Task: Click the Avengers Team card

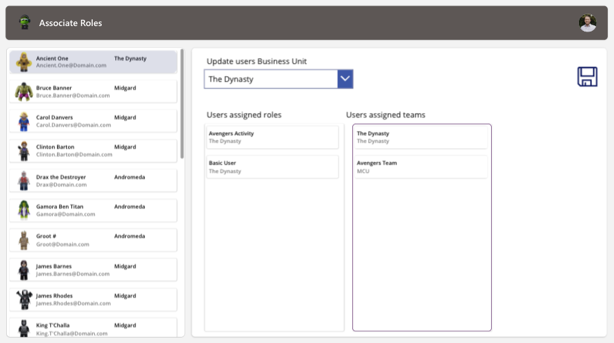Action: point(421,167)
